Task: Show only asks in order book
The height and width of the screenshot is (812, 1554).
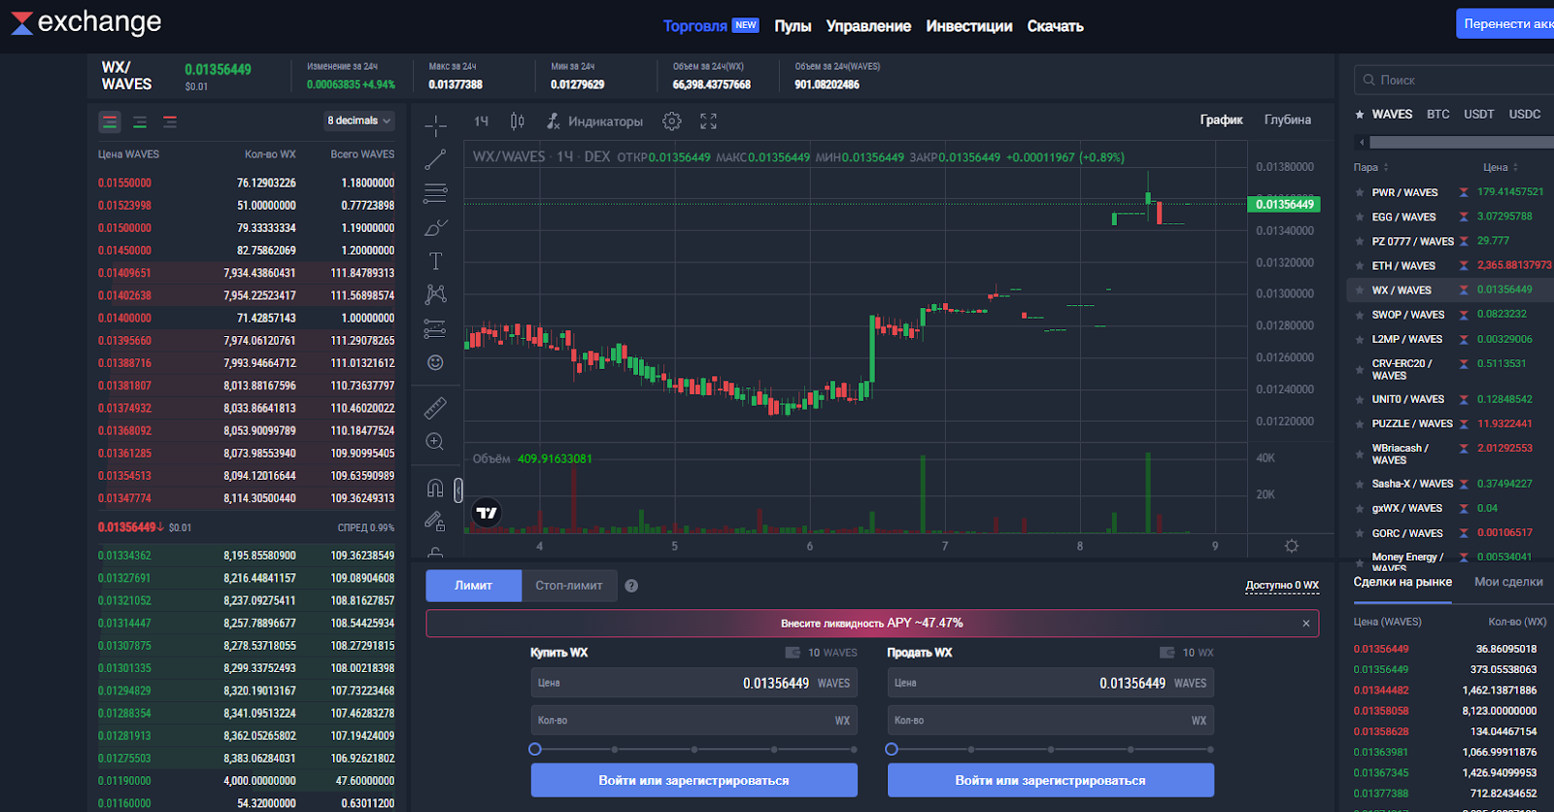Action: [x=170, y=122]
